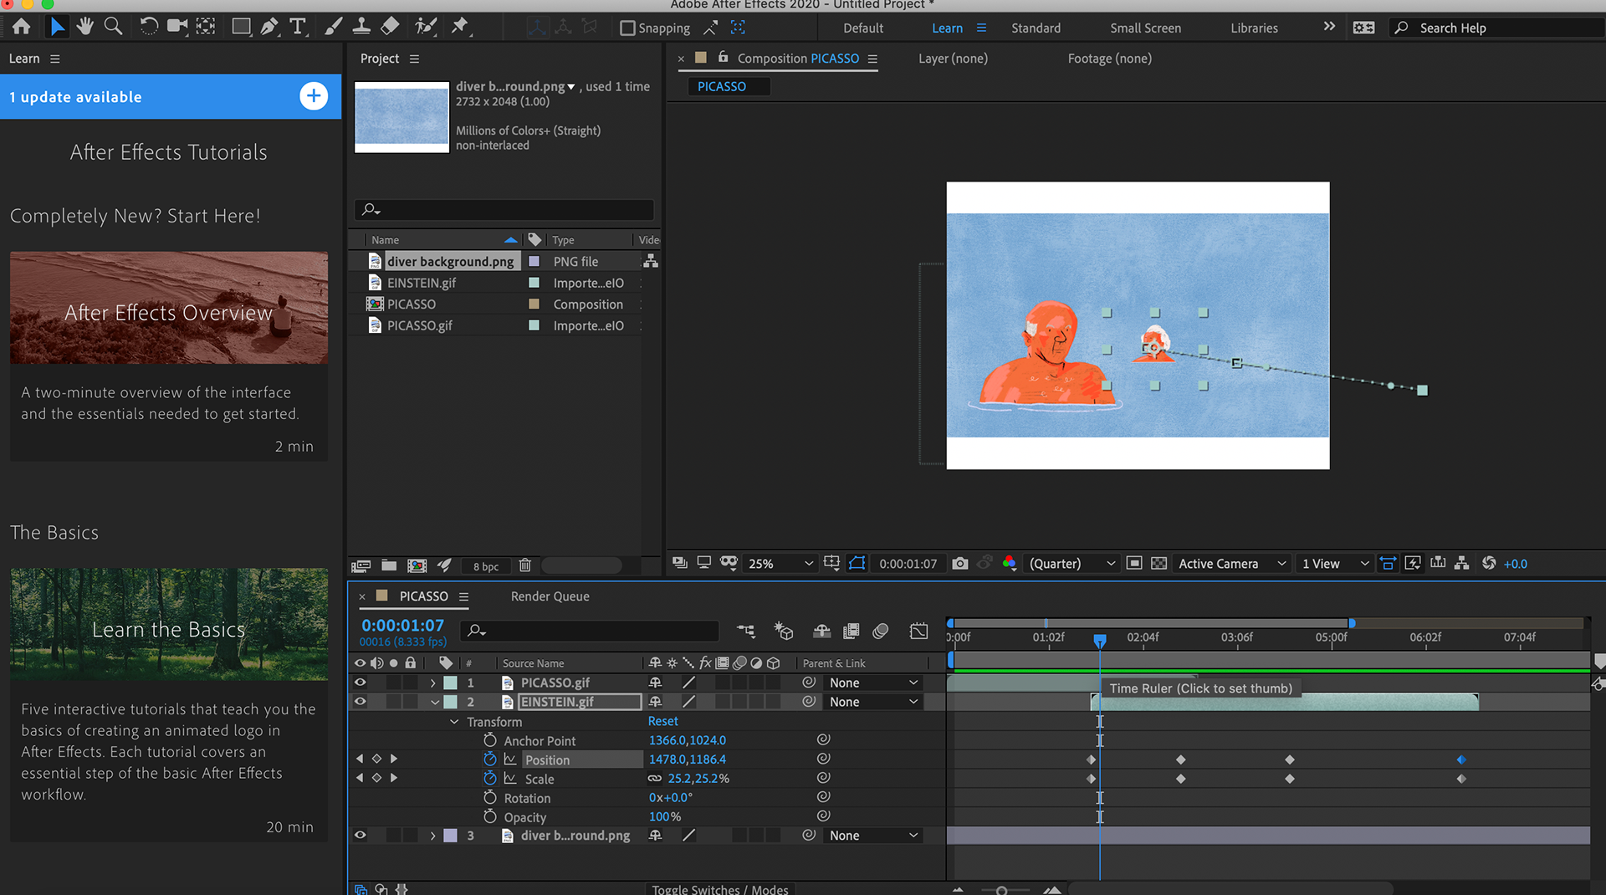This screenshot has height=895, width=1606.
Task: Take a snapshot with the camera icon
Action: click(x=960, y=564)
